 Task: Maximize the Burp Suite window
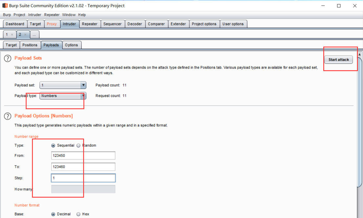pyautogui.click(x=339, y=6)
